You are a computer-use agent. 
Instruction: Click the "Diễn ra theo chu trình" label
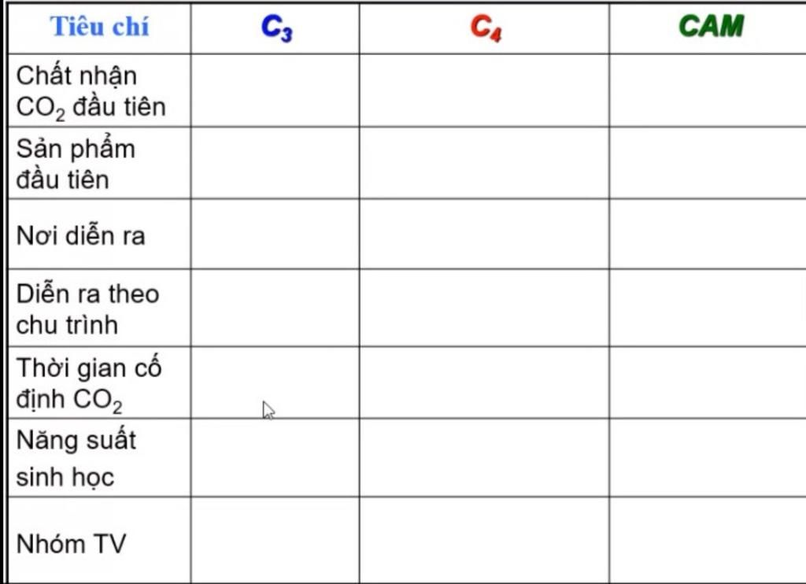[x=87, y=309]
